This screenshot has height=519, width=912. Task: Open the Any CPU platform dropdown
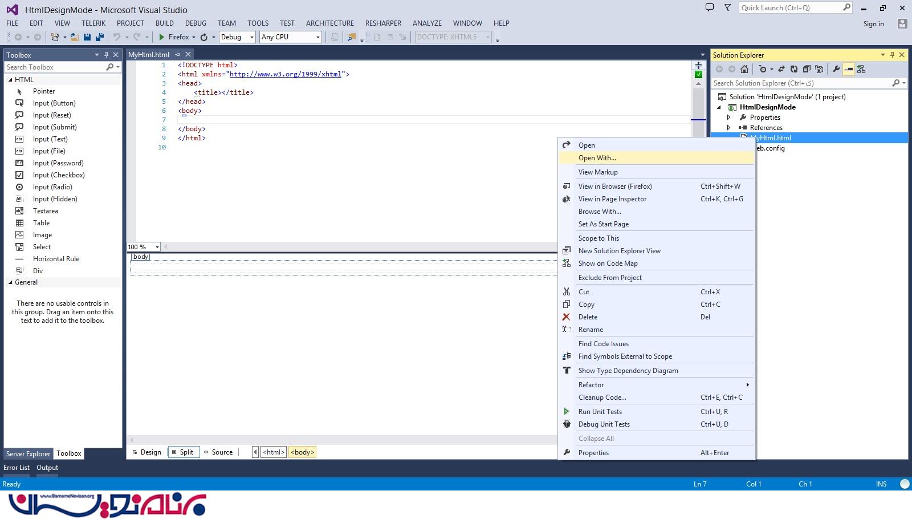318,37
